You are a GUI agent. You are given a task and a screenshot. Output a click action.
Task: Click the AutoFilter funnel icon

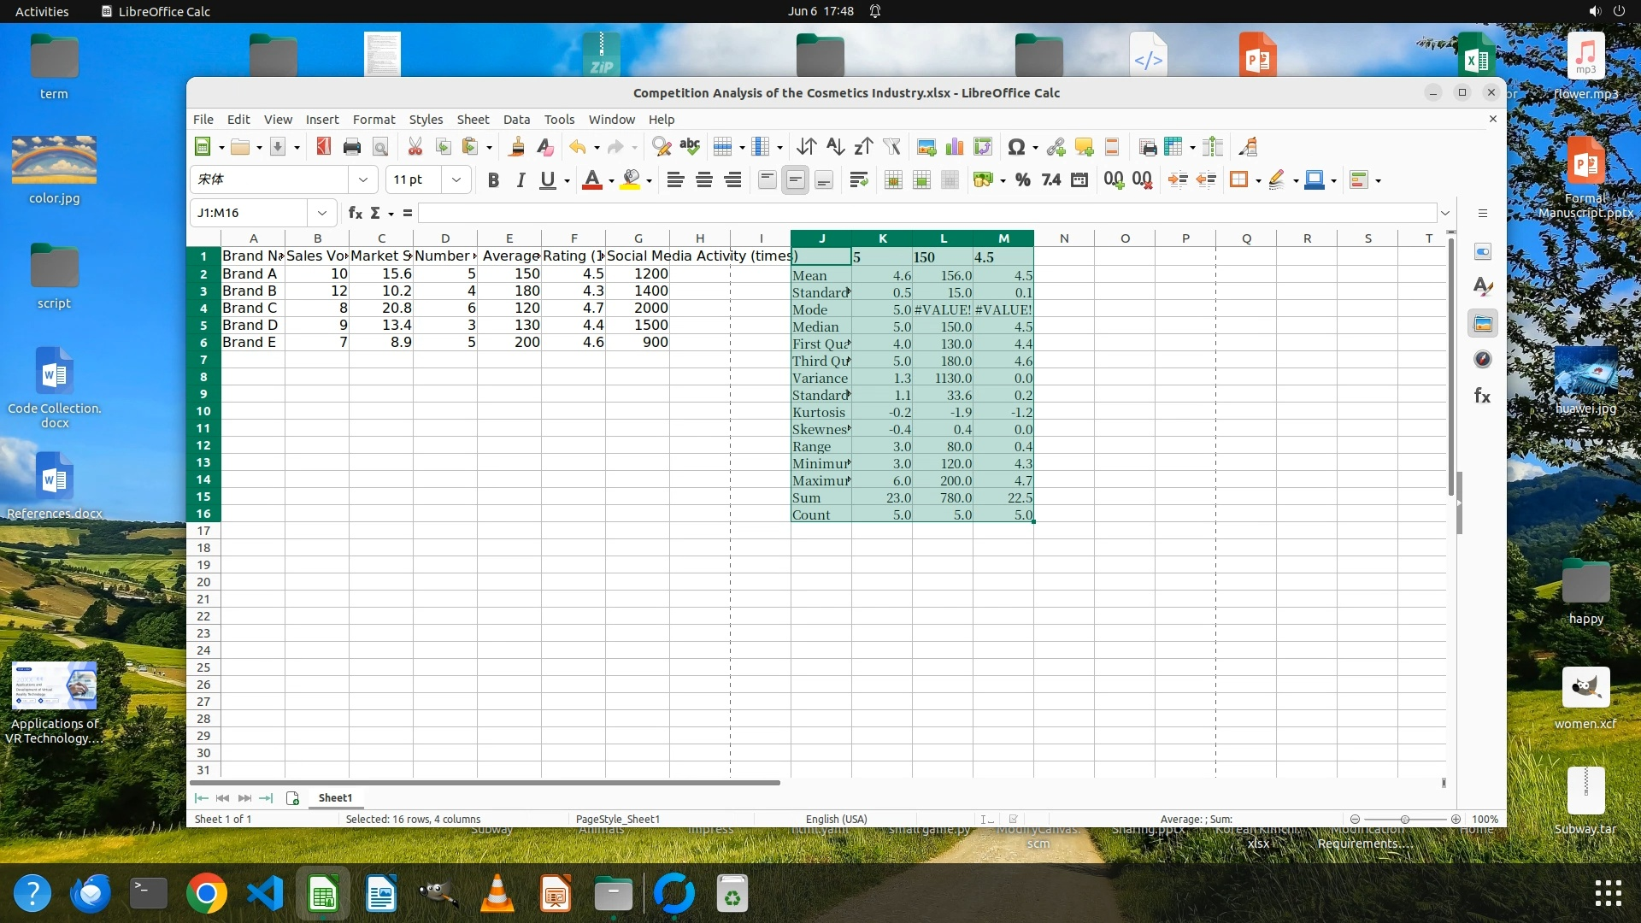(x=891, y=147)
